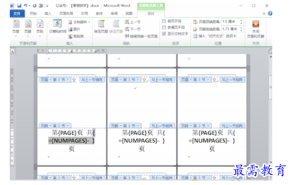Click the ruler tab stop selector
This screenshot has width=290, height=185.
click(x=13, y=51)
